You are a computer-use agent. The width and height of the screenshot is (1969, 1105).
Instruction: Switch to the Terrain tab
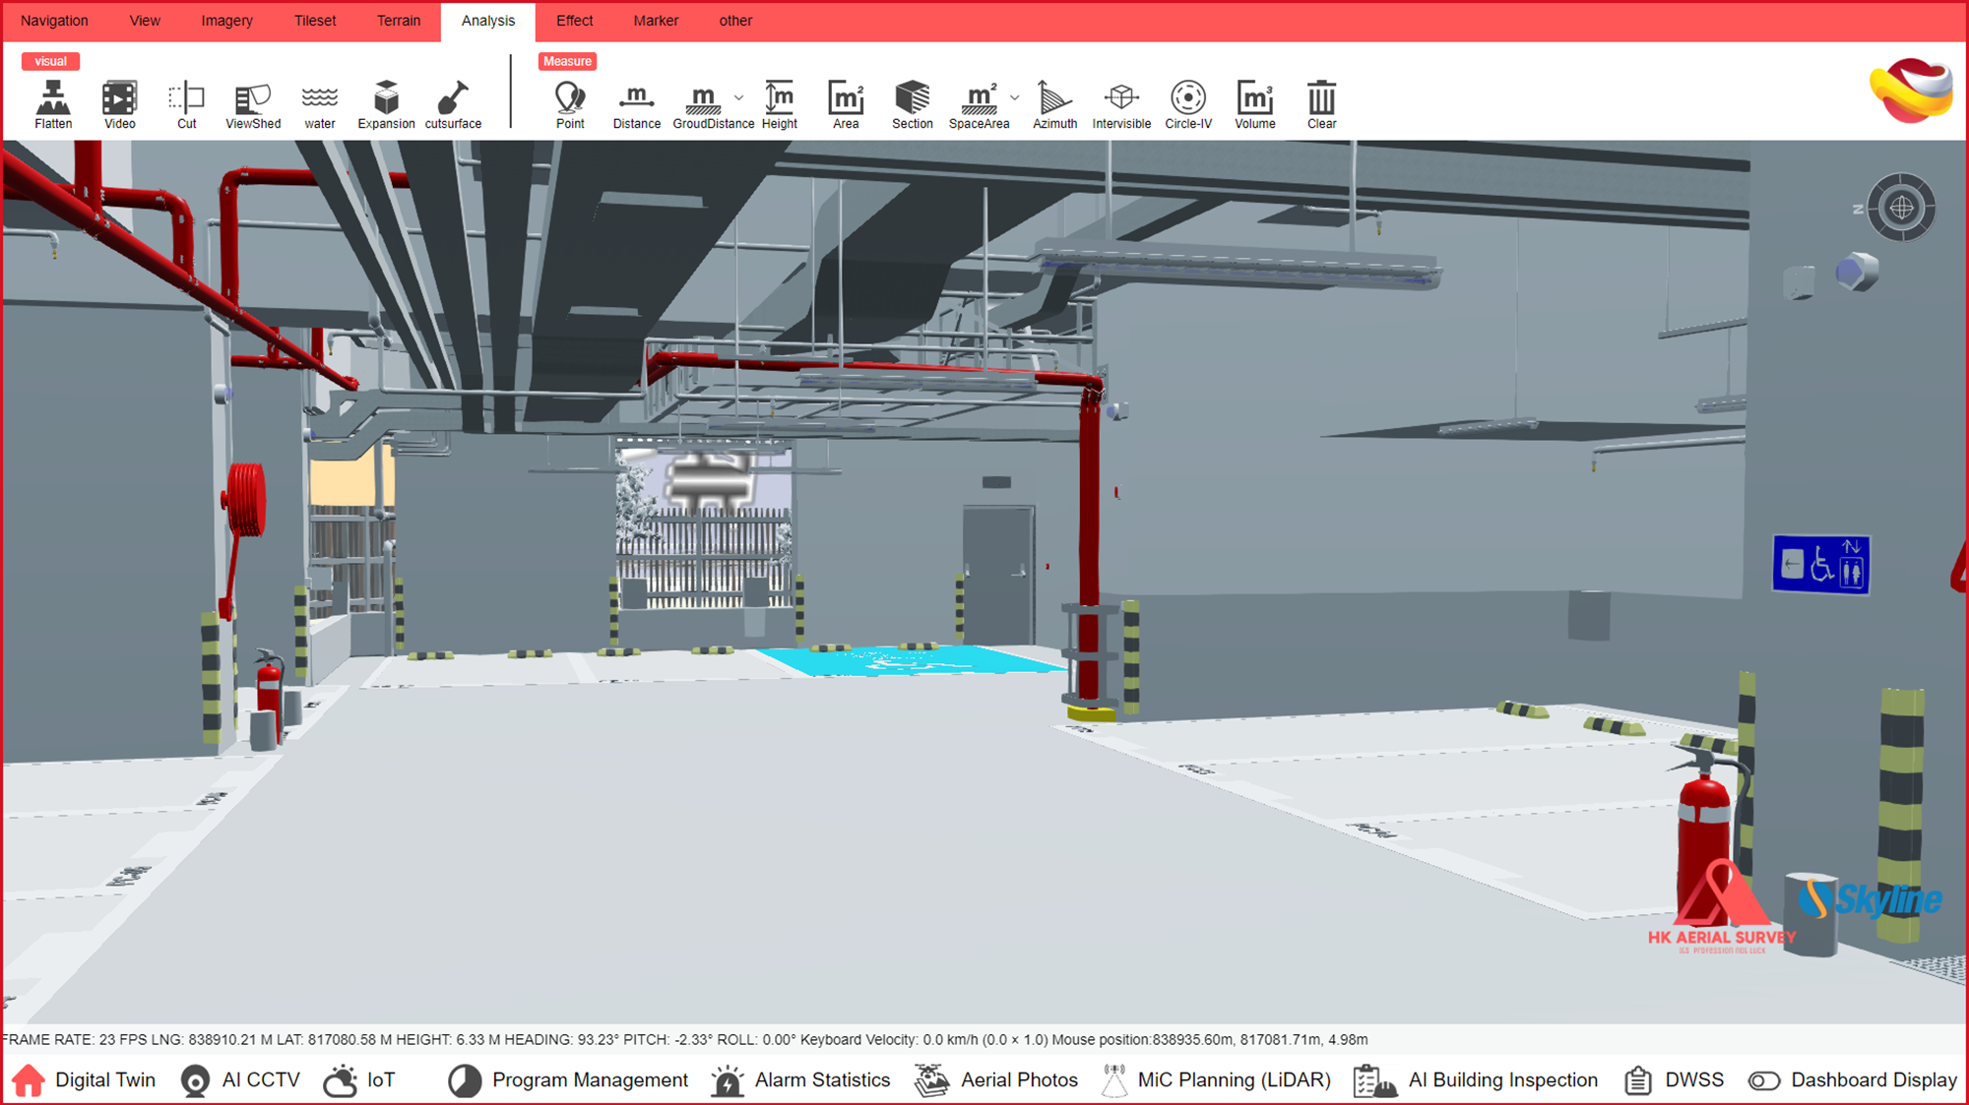point(399,21)
